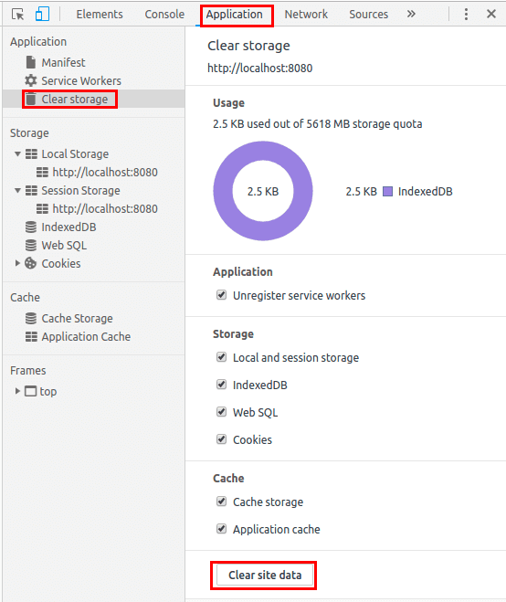
Task: Click the IndexedDB database icon in sidebar
Action: pos(31,227)
